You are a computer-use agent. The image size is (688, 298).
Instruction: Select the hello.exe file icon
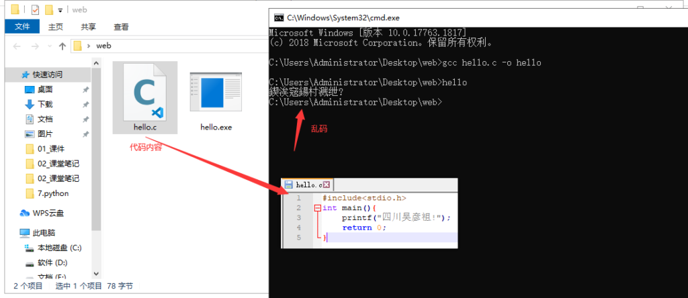[216, 95]
